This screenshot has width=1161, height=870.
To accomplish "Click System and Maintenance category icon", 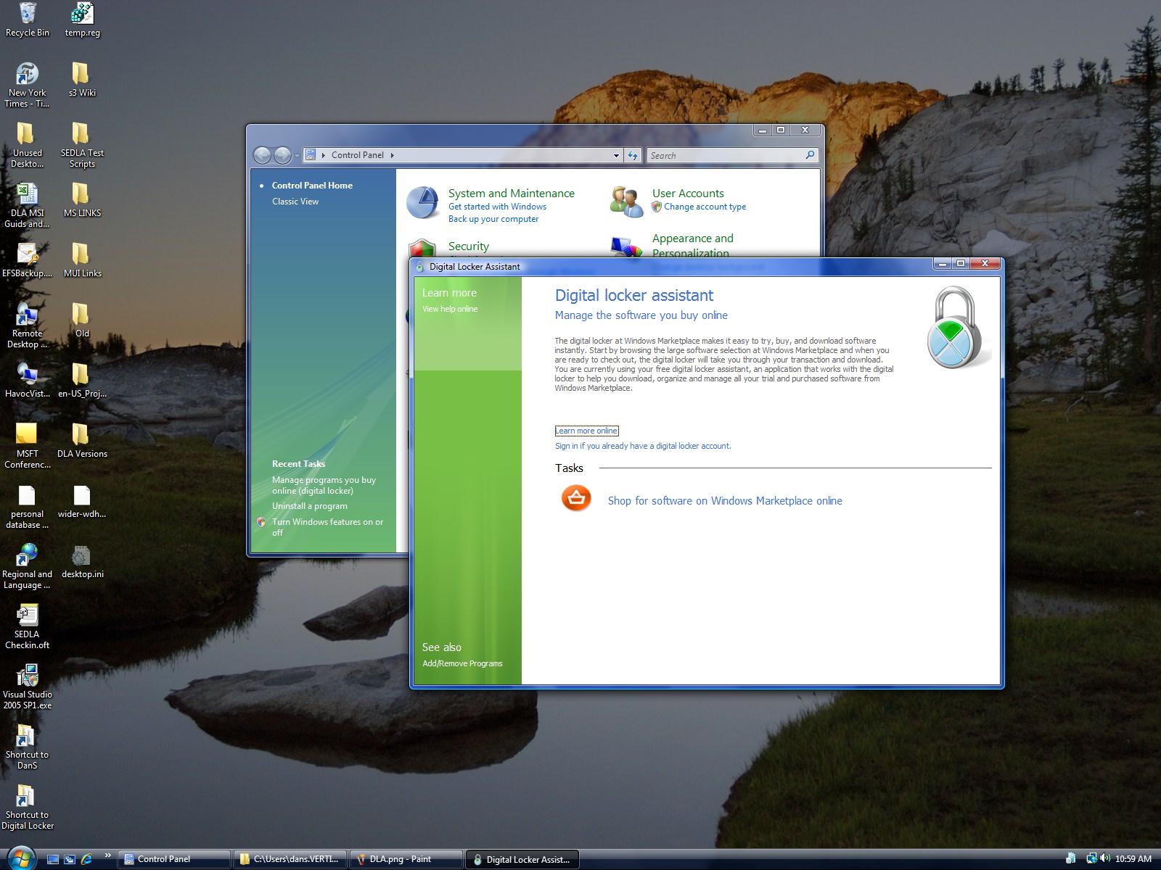I will tap(422, 202).
